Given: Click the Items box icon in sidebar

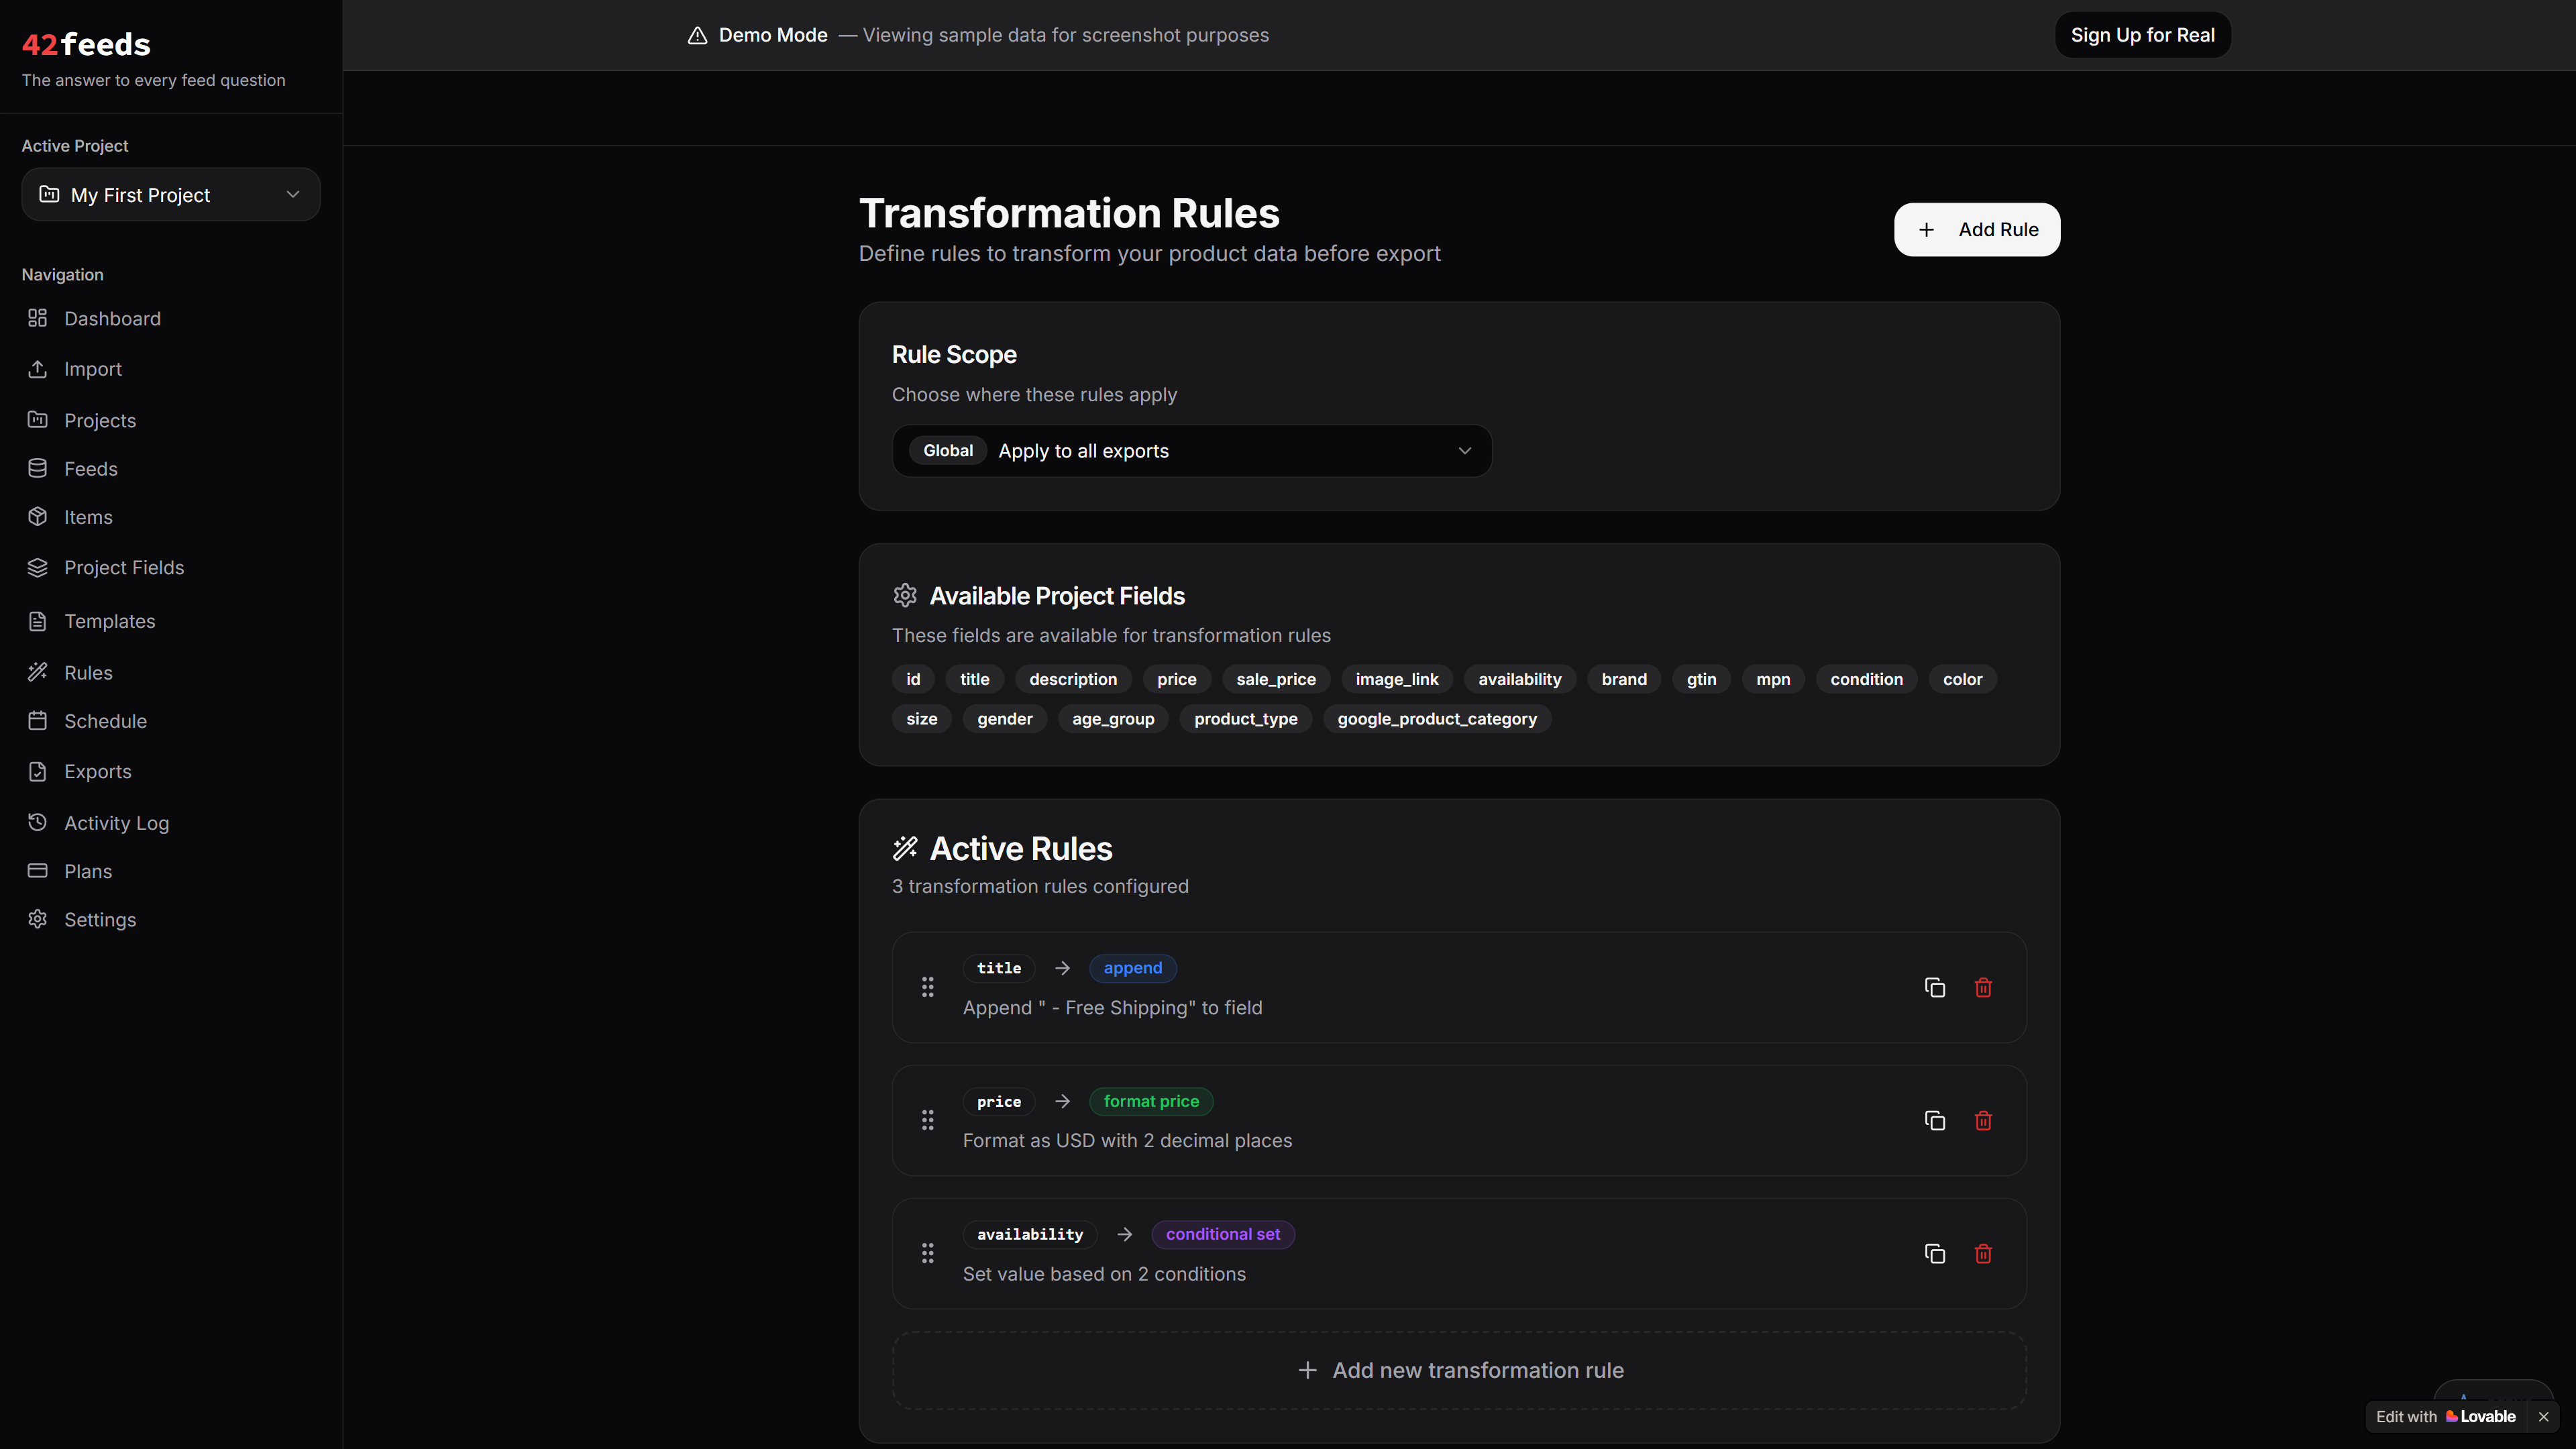Looking at the screenshot, I should (x=38, y=517).
